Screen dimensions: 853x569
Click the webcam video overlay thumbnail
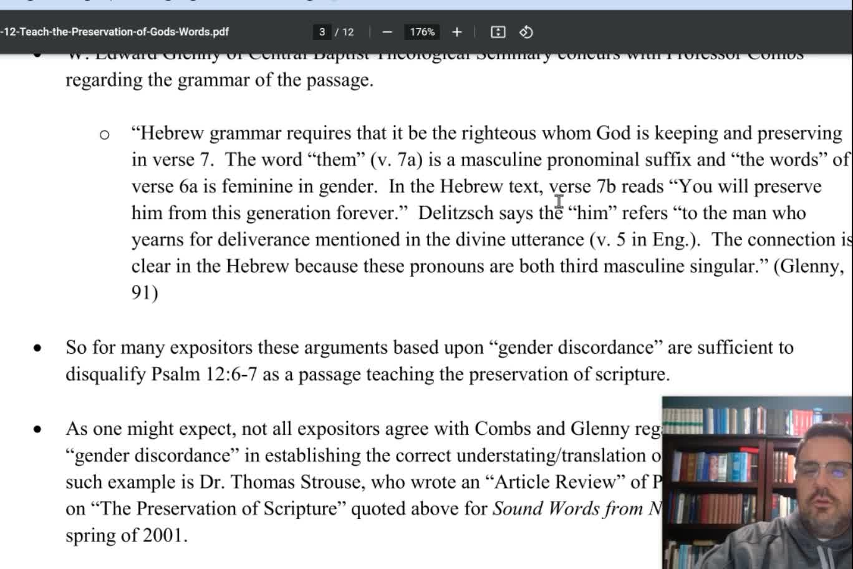point(757,482)
